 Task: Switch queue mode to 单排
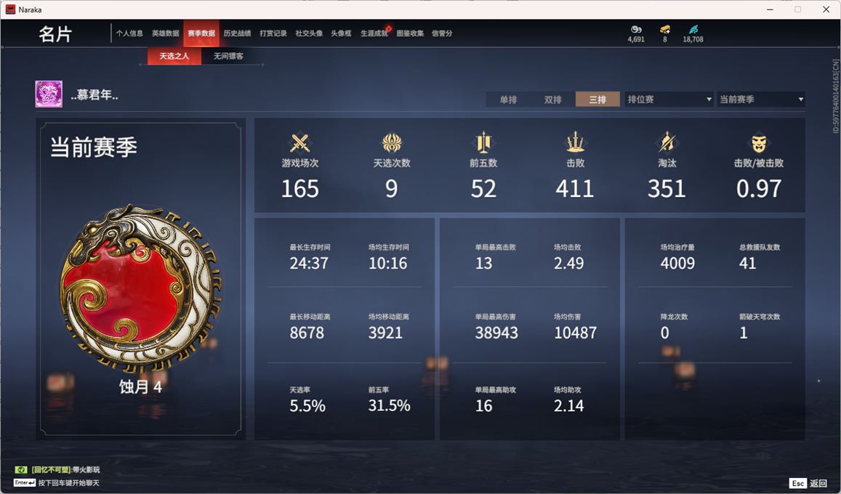click(x=508, y=99)
